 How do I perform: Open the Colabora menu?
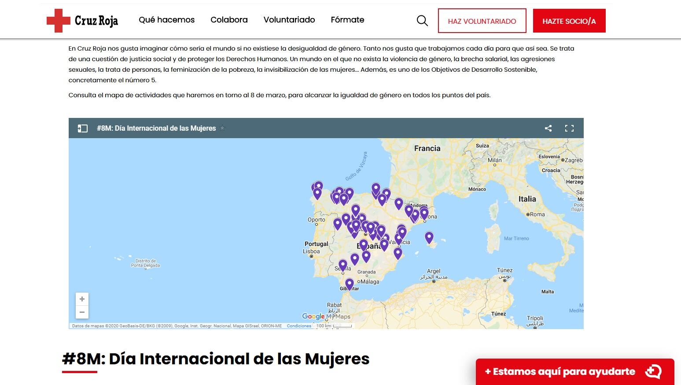pos(229,20)
